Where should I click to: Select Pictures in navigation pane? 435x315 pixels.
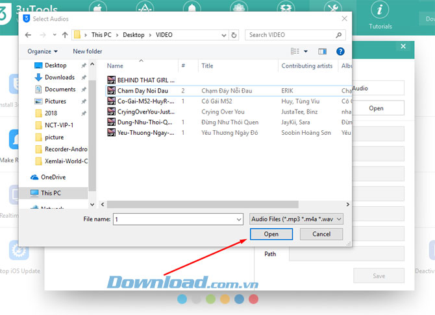(55, 101)
